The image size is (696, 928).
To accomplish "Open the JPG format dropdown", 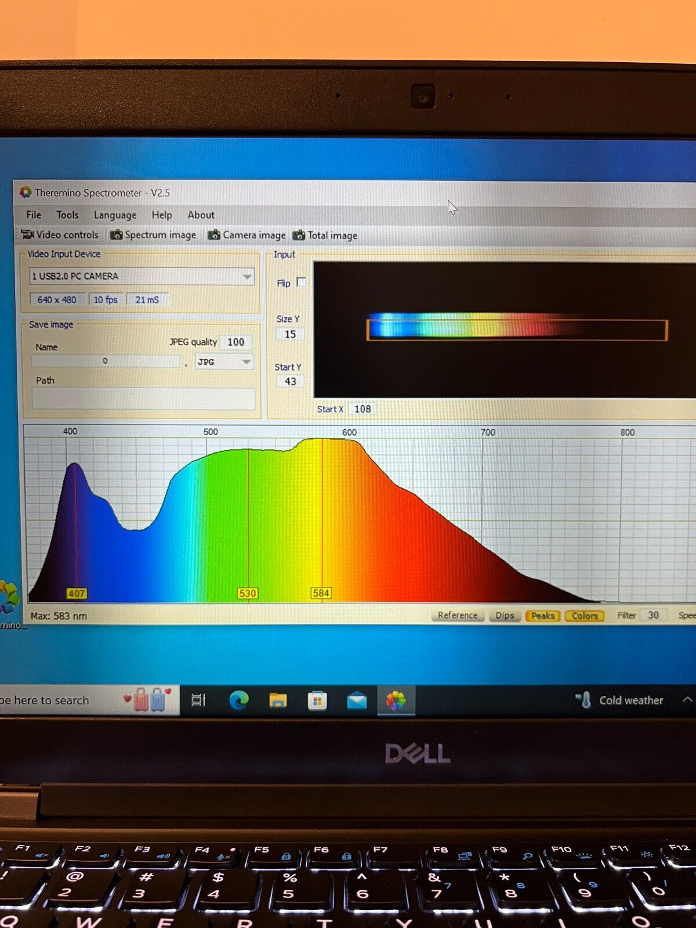I will click(x=246, y=362).
